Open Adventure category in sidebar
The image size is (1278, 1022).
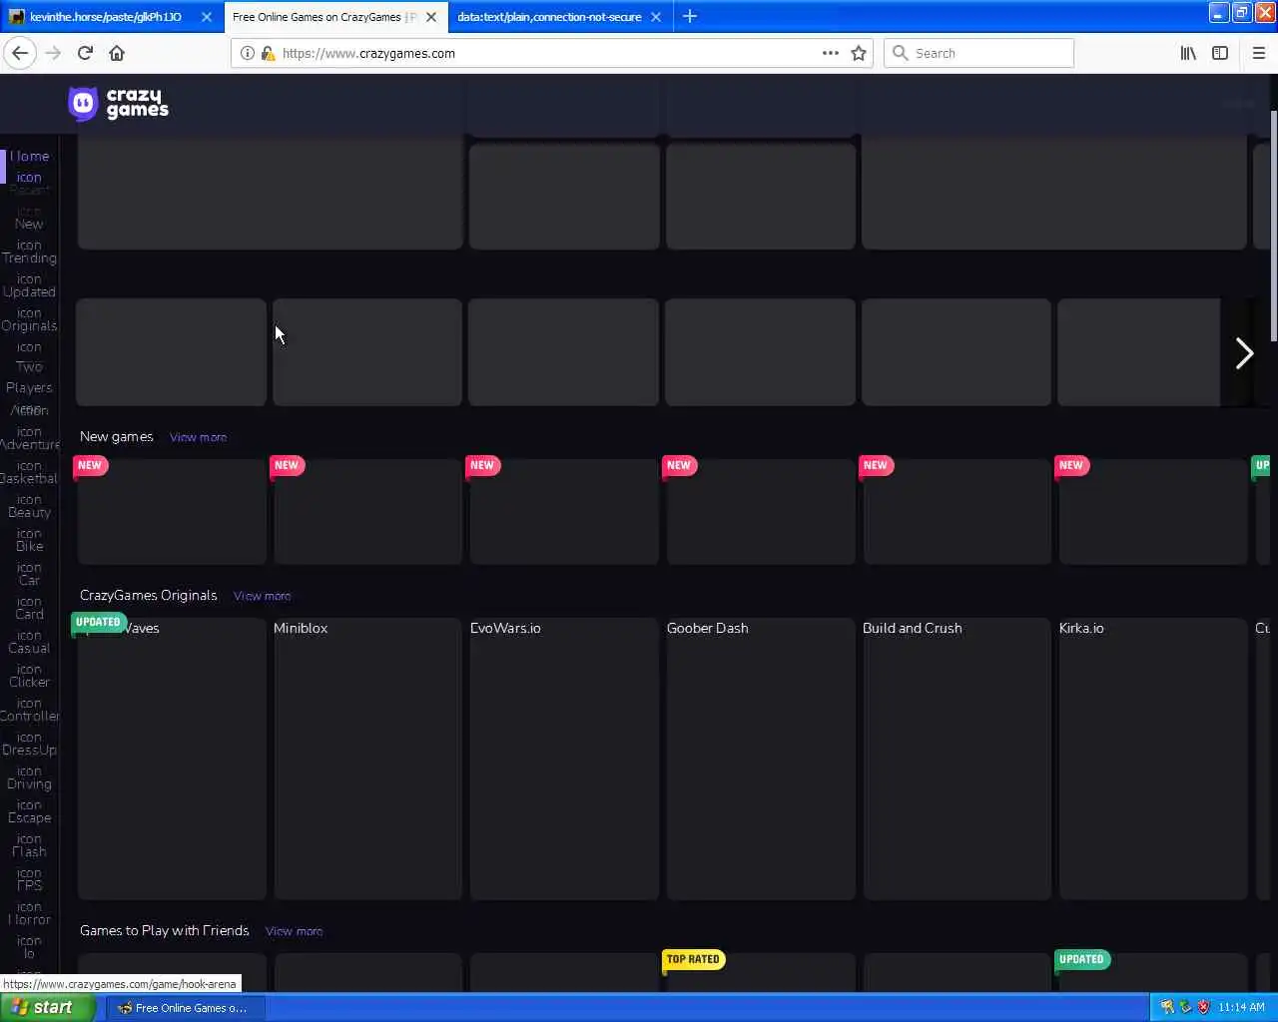pyautogui.click(x=29, y=444)
